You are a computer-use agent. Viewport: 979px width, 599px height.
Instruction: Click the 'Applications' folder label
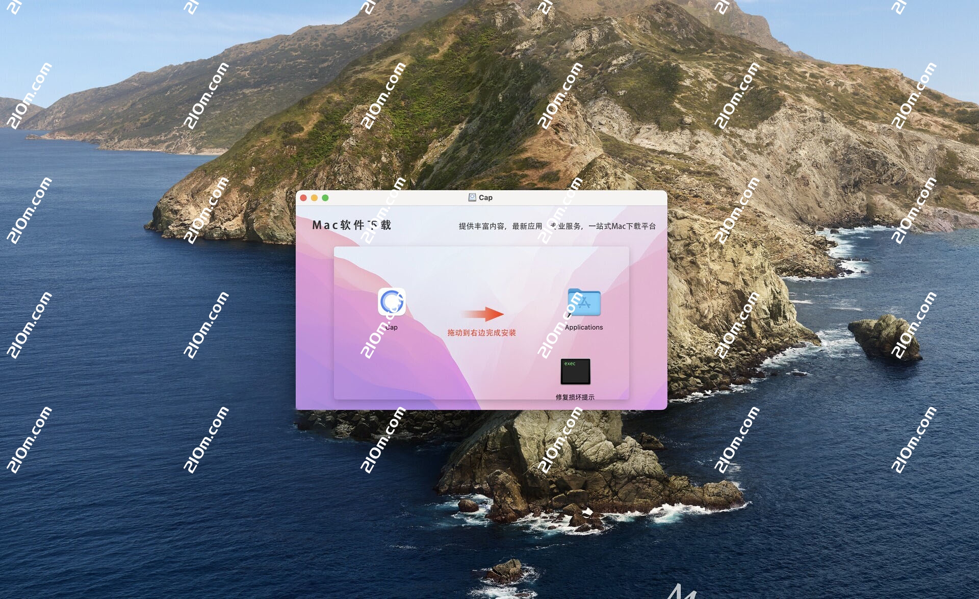(584, 327)
